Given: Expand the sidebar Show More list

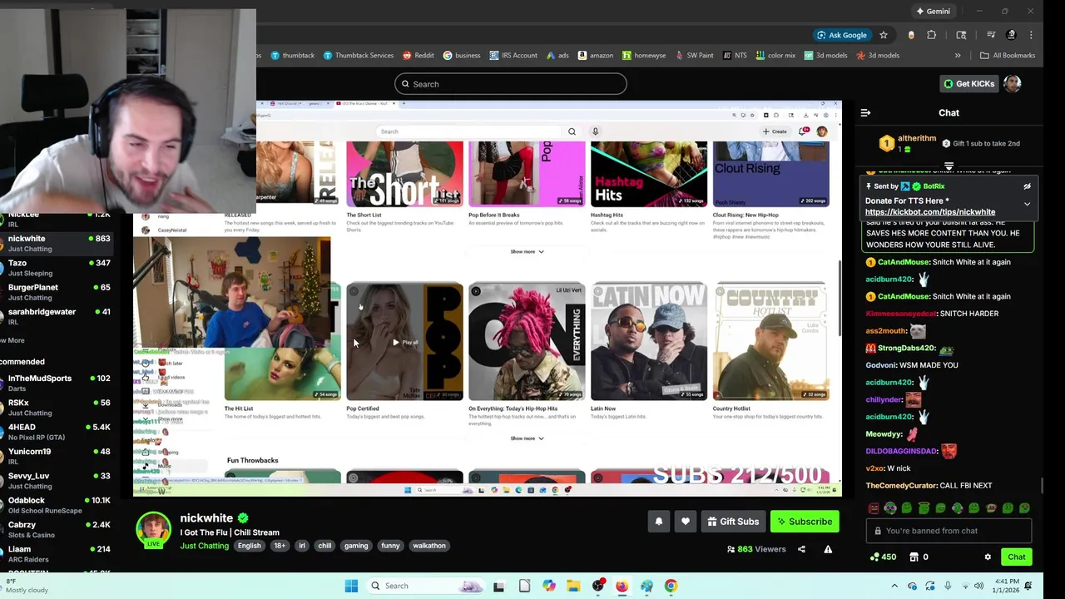Looking at the screenshot, I should point(12,340).
